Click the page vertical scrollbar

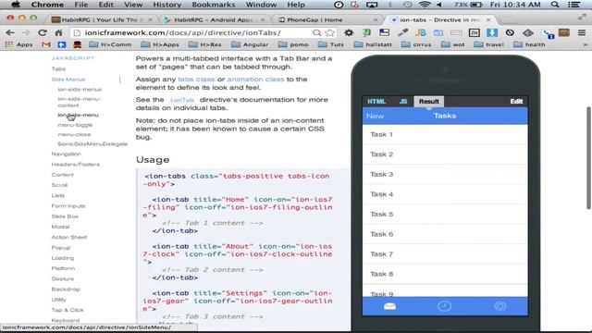pyautogui.click(x=588, y=158)
